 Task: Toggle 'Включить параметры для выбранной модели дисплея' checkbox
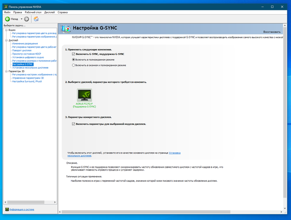(x=74, y=124)
